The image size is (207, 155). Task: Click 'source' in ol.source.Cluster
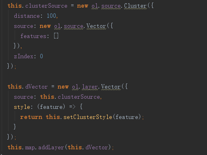point(111,6)
